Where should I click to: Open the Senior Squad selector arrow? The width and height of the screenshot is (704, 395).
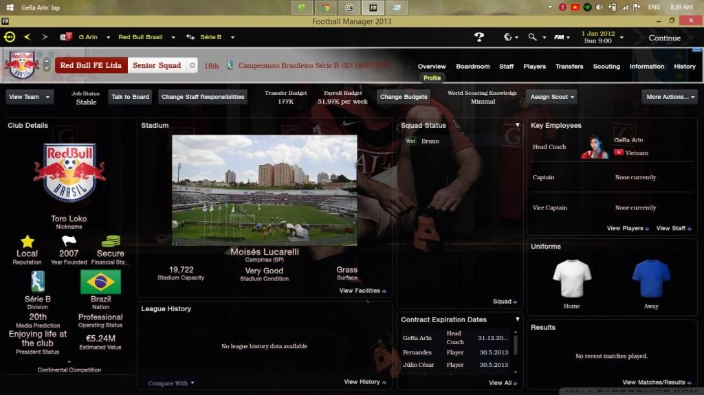[192, 65]
